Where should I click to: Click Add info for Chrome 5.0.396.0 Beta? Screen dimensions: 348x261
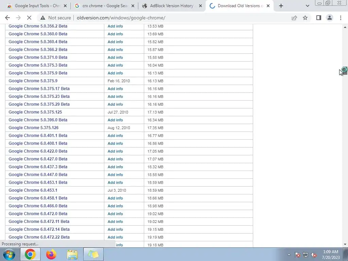(x=115, y=120)
